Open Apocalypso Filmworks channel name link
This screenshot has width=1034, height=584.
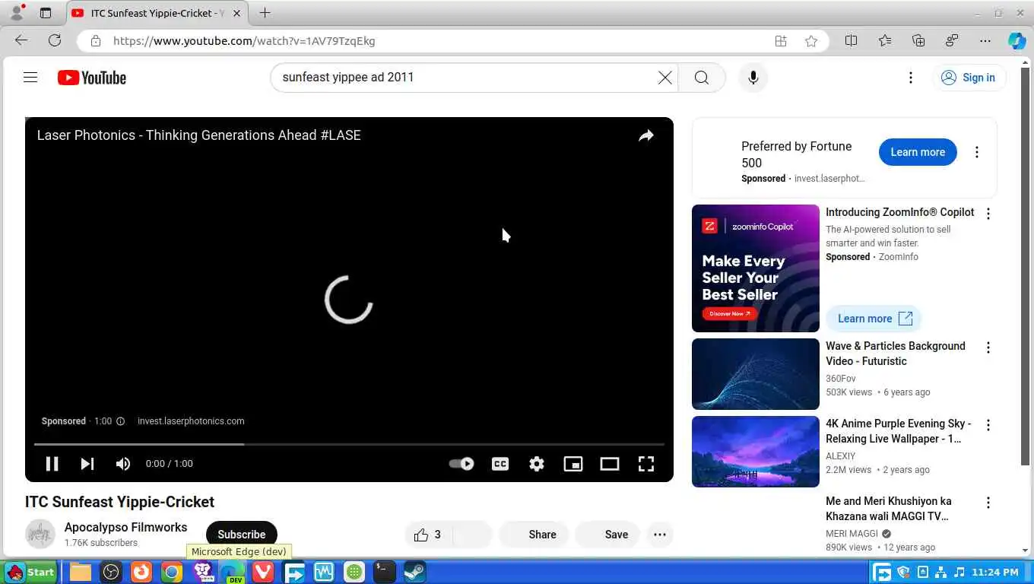click(125, 527)
